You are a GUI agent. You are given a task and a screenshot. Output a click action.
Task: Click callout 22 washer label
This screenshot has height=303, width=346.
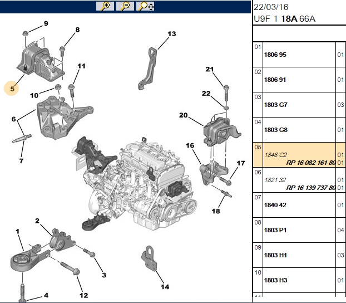(x=206, y=93)
